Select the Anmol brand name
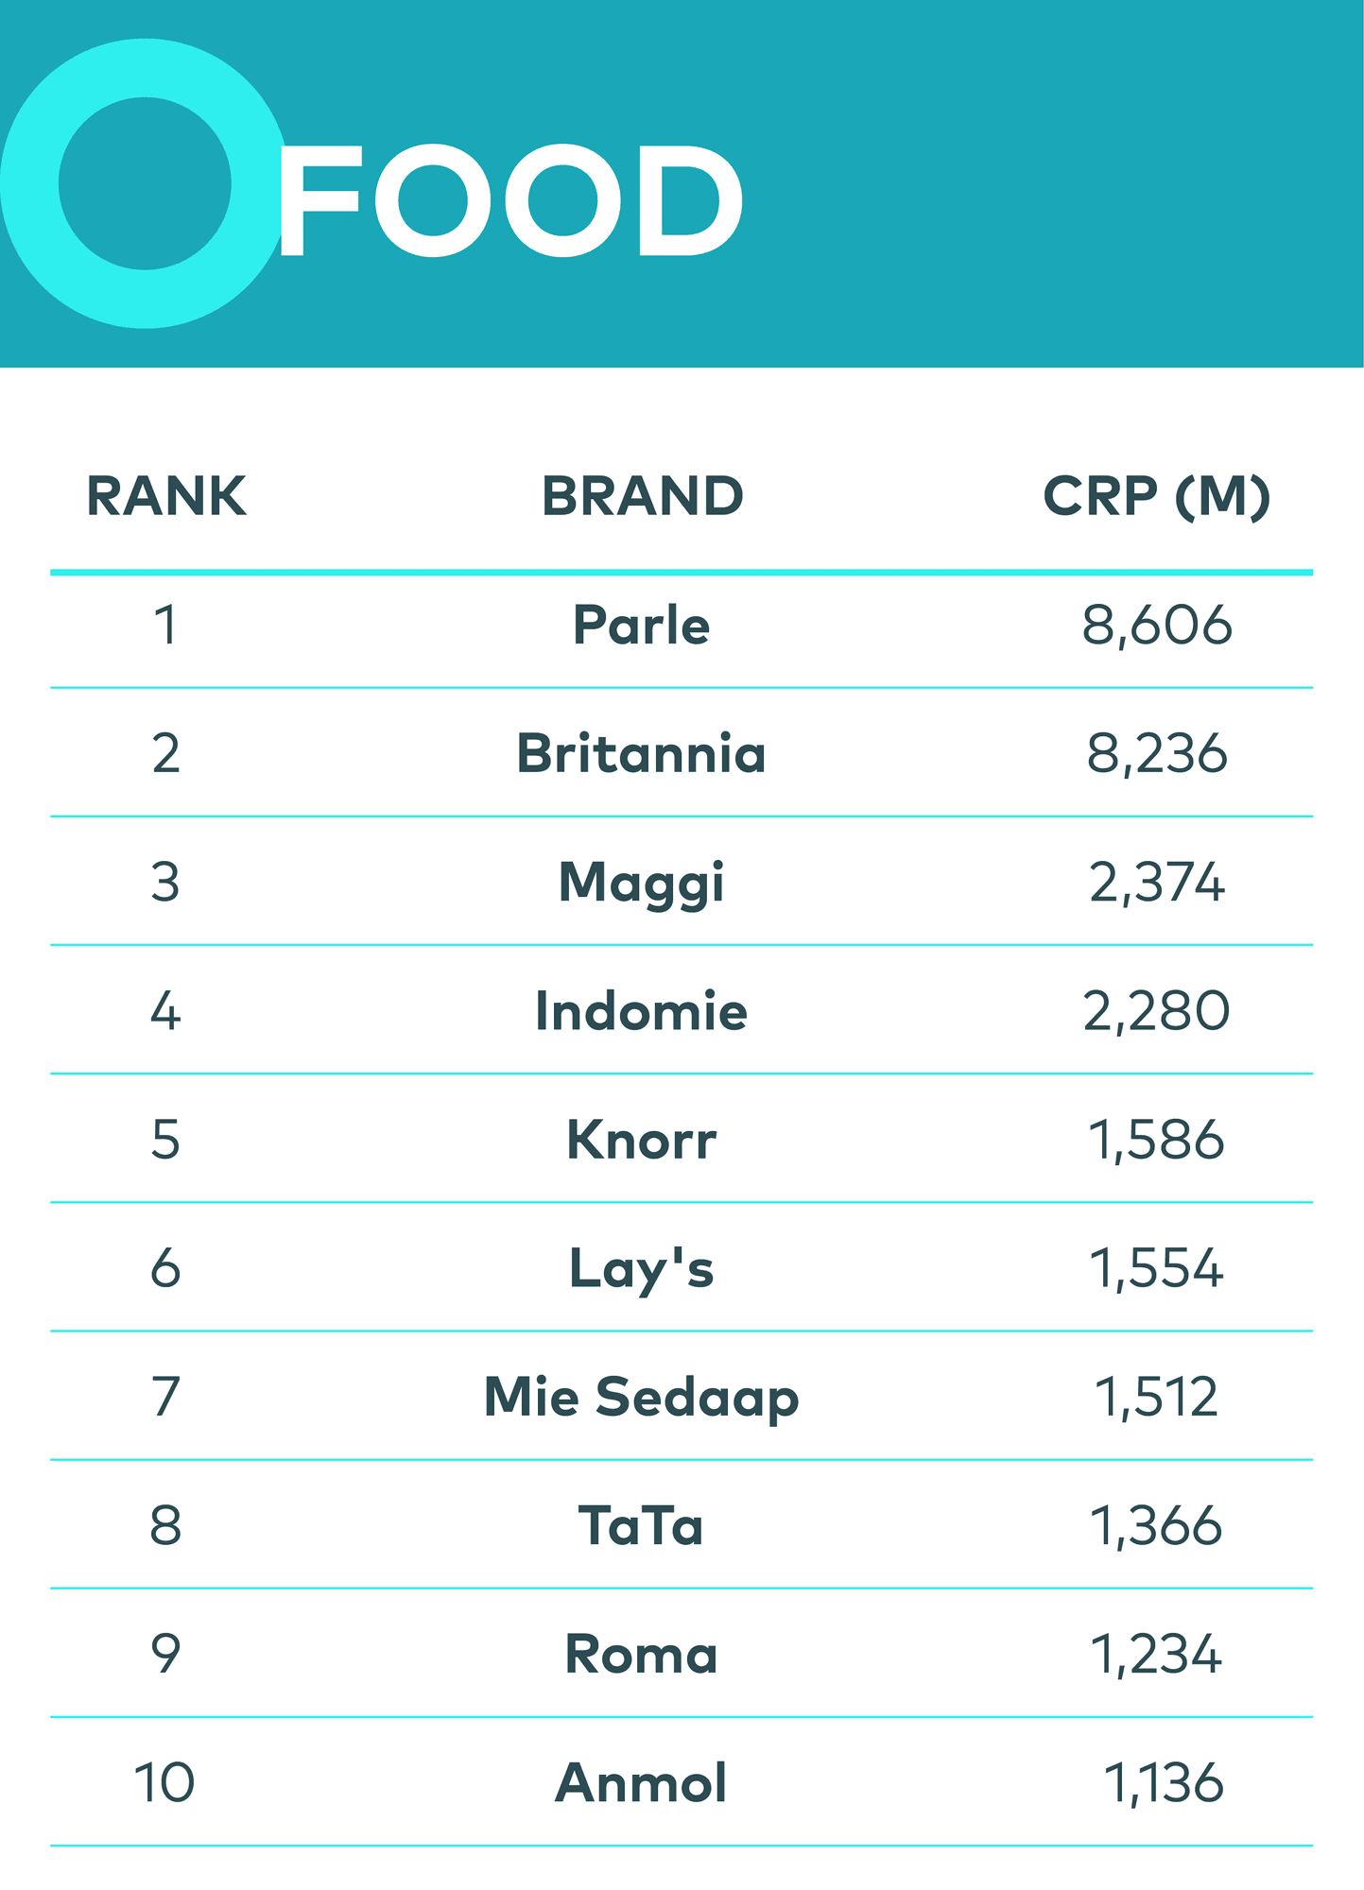Viewport: 1364px width, 1890px height. (x=642, y=1783)
